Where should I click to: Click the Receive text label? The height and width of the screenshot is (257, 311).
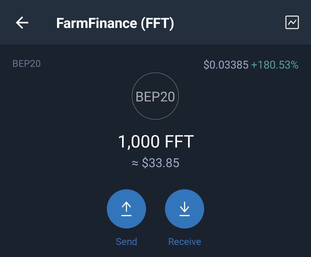[185, 242]
